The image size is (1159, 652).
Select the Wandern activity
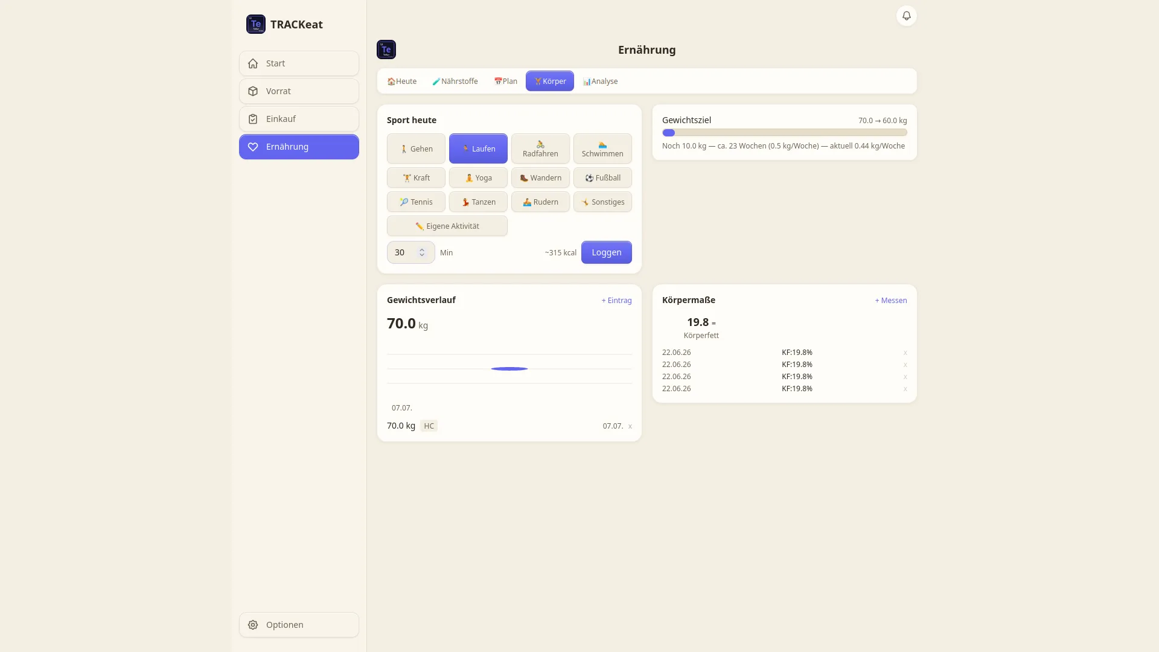540,177
